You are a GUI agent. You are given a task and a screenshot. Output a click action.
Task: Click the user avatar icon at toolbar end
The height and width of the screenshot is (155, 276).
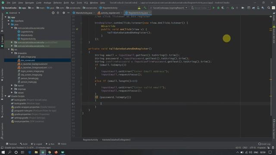(273, 8)
